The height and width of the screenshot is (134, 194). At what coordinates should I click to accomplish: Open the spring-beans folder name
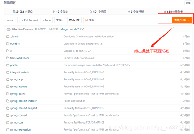point(18,94)
